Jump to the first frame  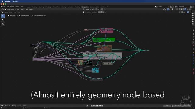tap(92, 106)
